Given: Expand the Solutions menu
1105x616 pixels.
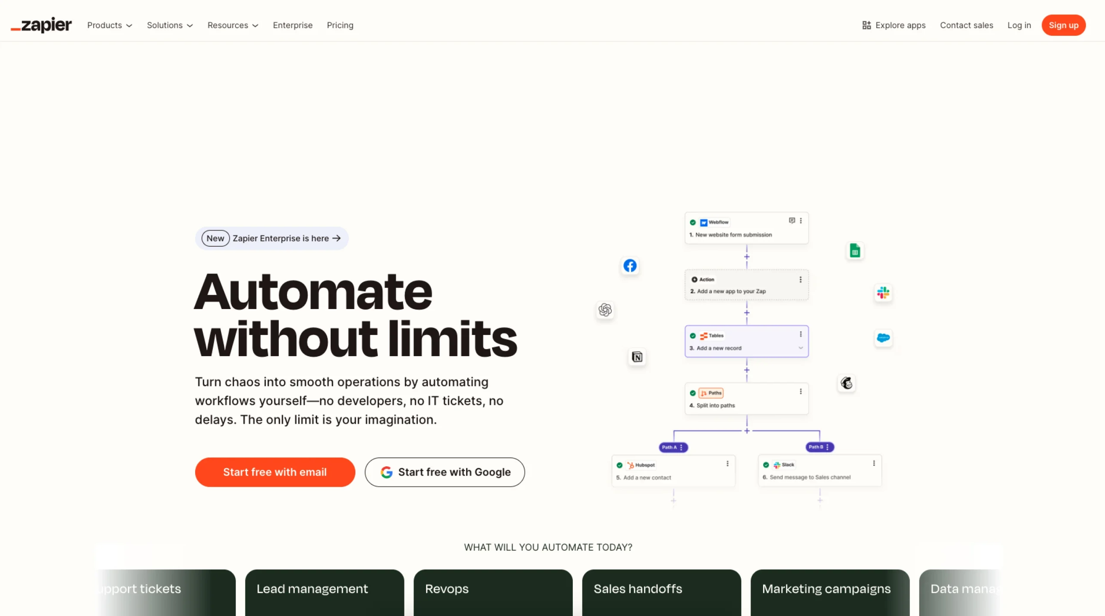Looking at the screenshot, I should tap(170, 25).
